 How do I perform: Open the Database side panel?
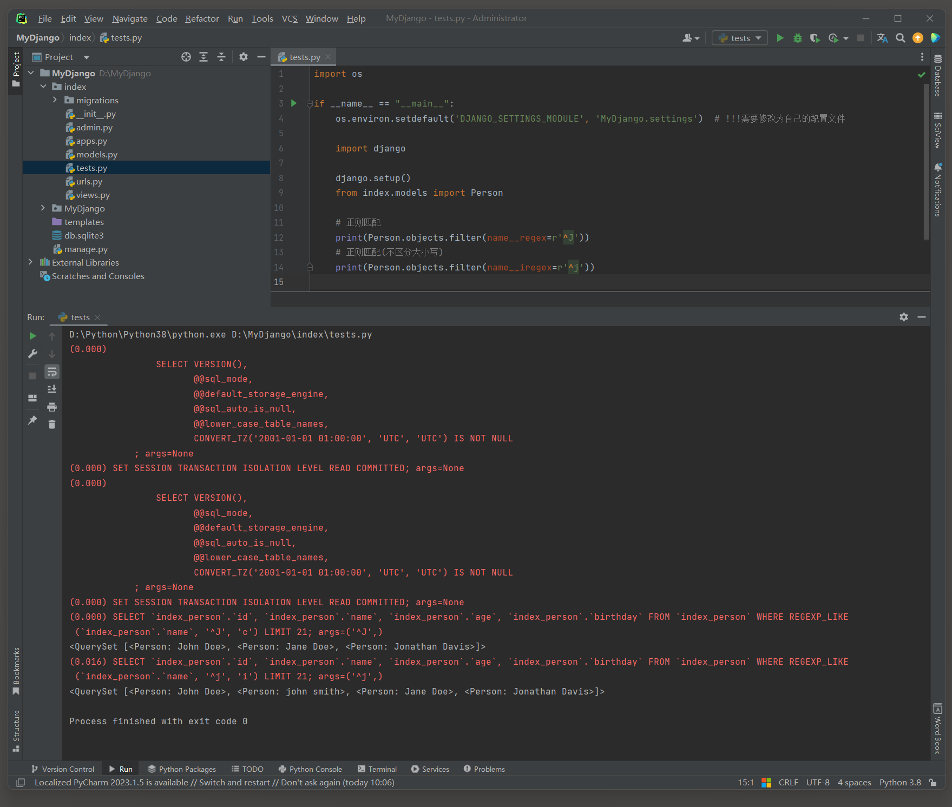point(938,75)
